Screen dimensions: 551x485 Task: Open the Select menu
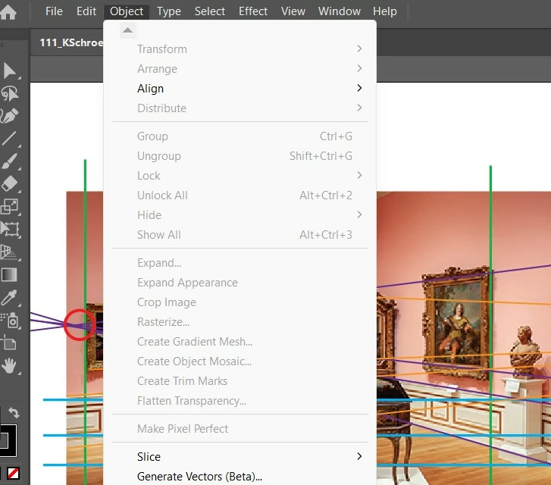[x=210, y=11]
